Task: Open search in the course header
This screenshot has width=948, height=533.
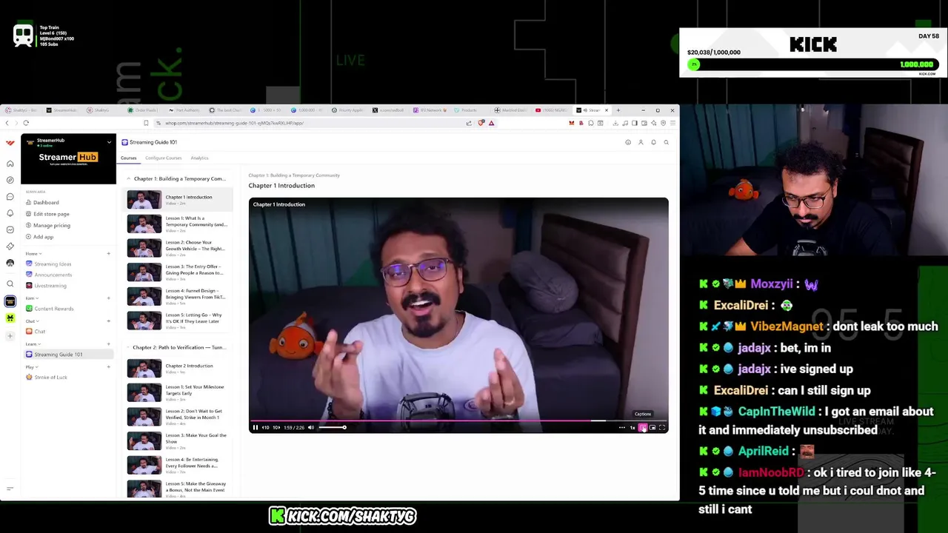Action: coord(666,142)
